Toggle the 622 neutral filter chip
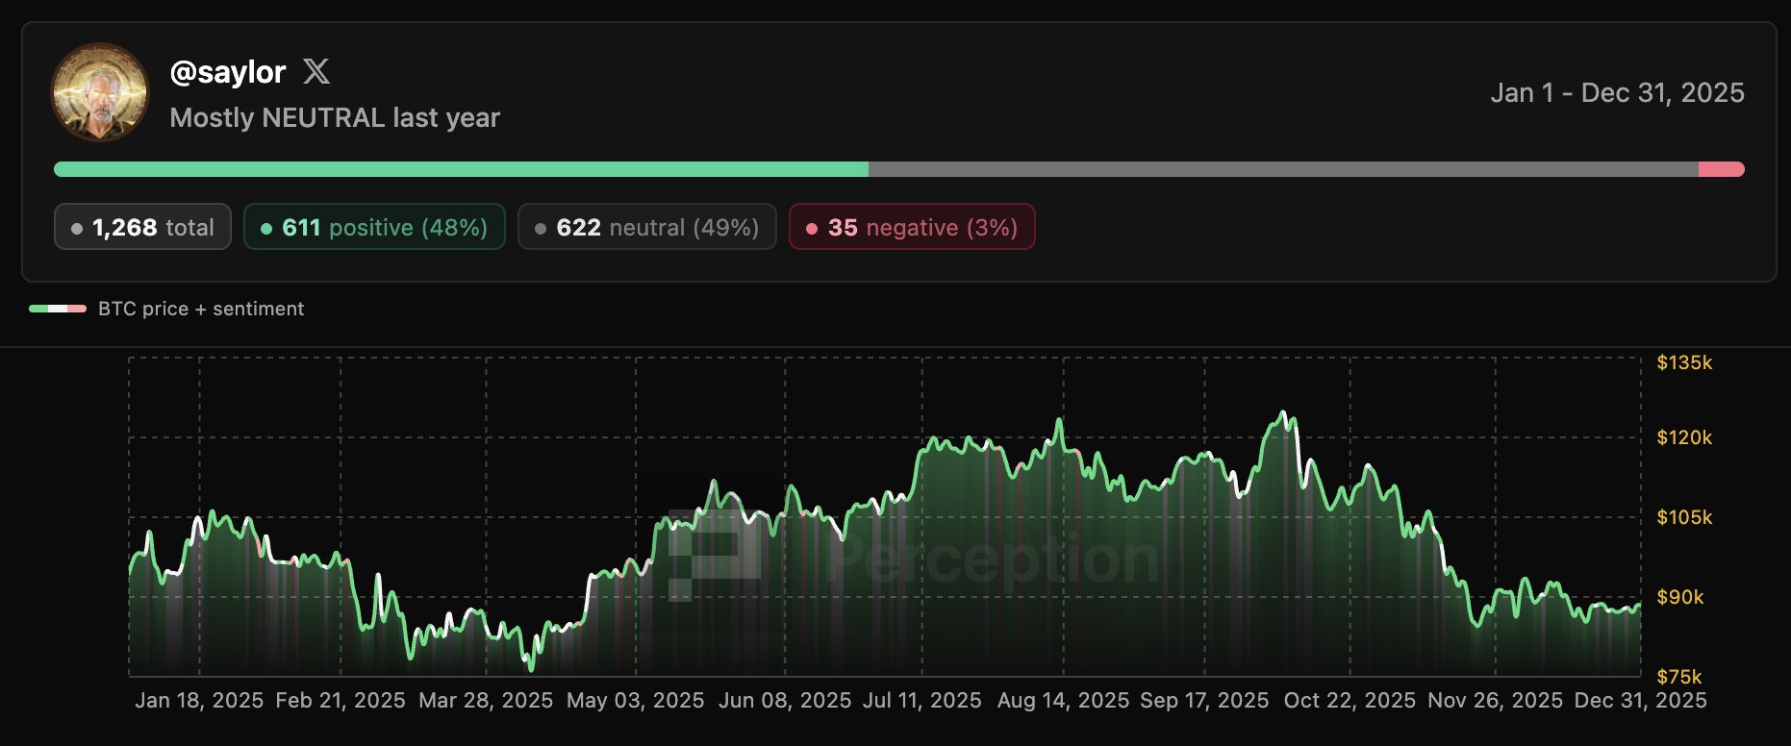The height and width of the screenshot is (746, 1791). click(646, 227)
